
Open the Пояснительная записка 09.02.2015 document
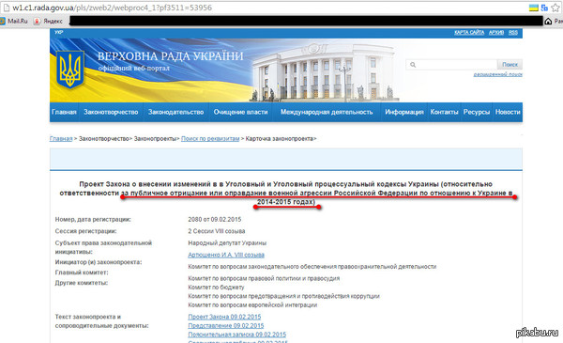pos(237,335)
